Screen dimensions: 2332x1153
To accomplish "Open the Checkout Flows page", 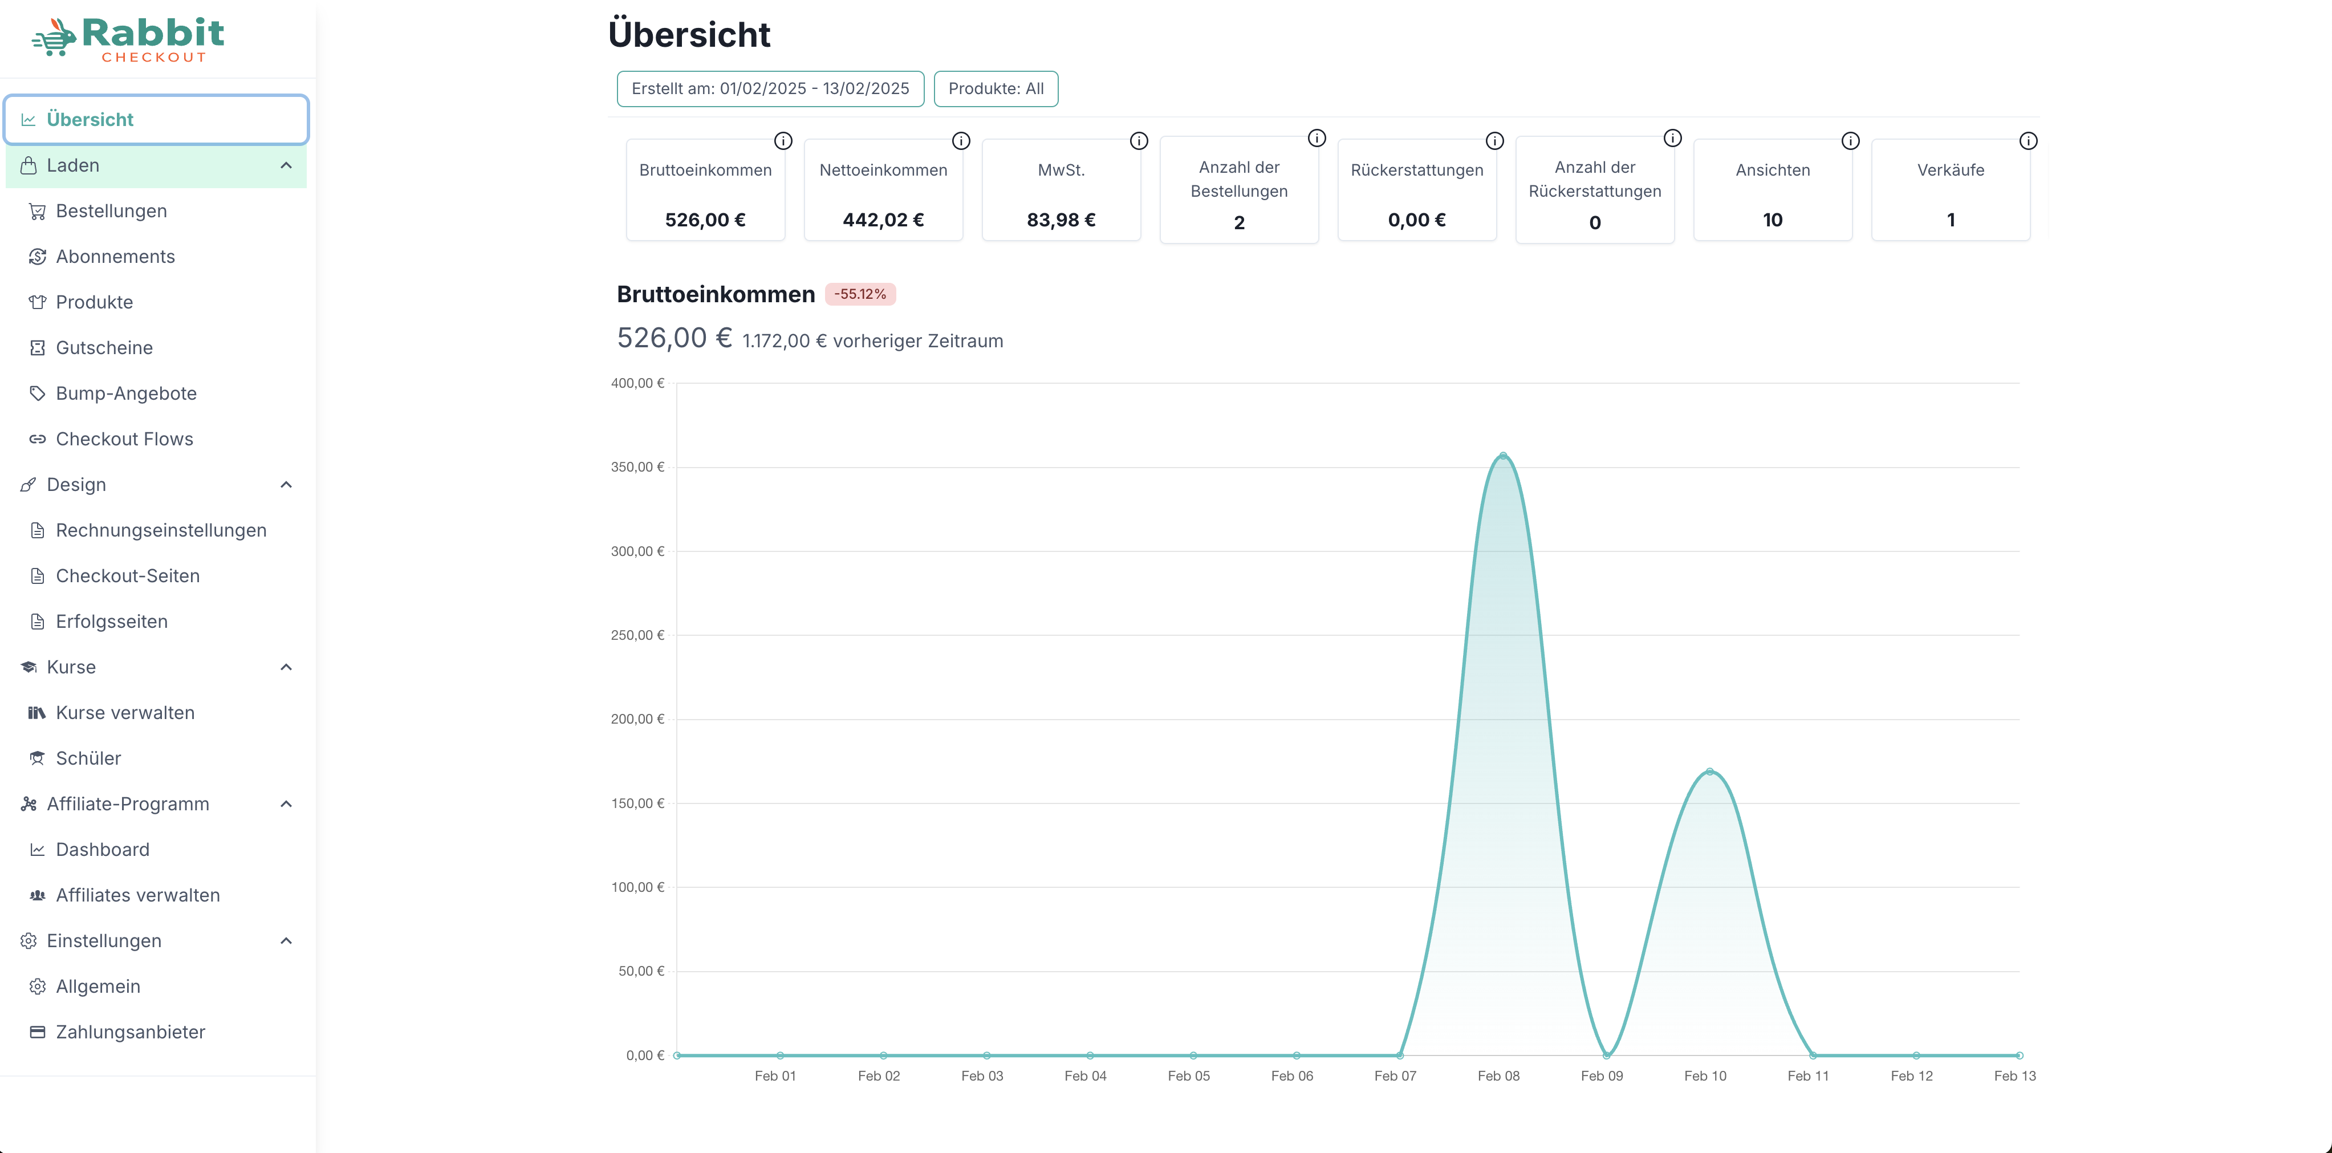I will click(124, 439).
